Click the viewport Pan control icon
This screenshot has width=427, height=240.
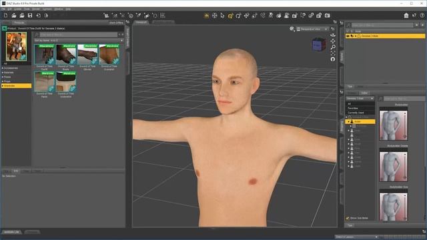point(333,41)
